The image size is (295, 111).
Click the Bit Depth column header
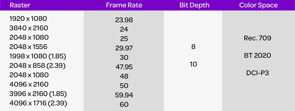[x=194, y=5]
